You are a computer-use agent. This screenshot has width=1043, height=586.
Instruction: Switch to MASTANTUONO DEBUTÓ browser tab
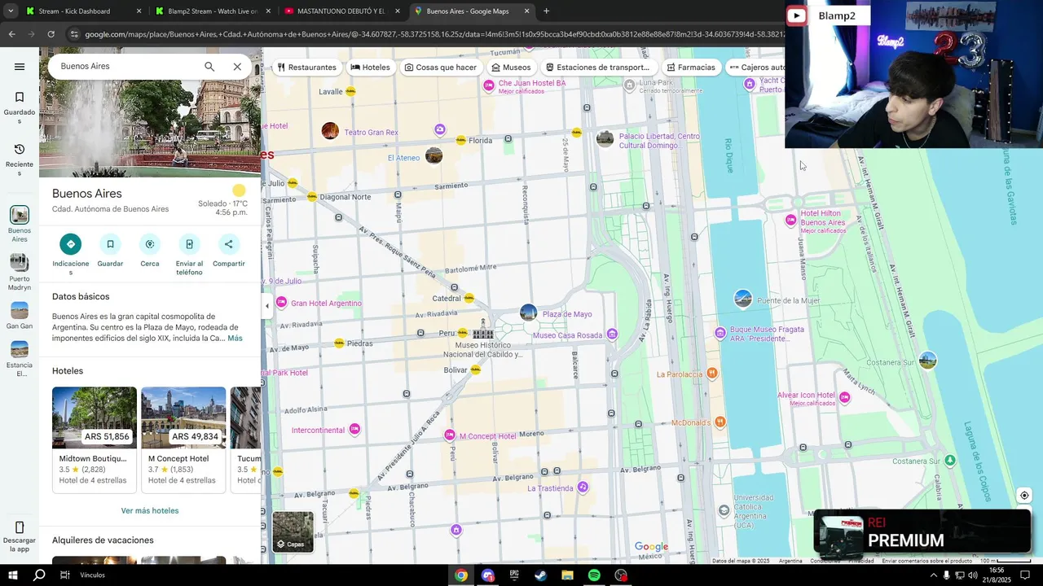[x=341, y=11]
